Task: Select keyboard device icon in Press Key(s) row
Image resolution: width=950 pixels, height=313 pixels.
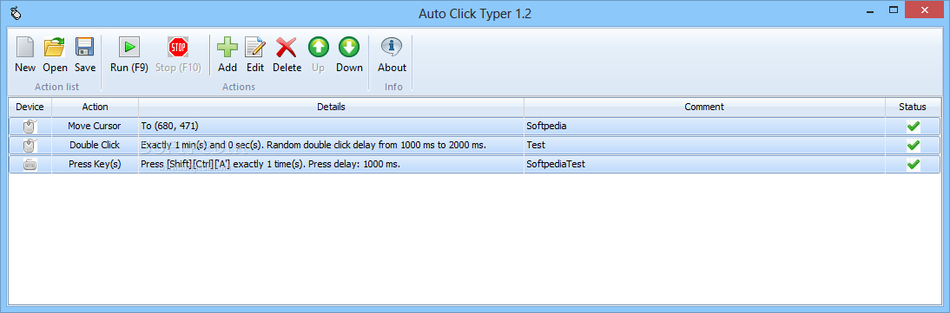Action: point(30,164)
